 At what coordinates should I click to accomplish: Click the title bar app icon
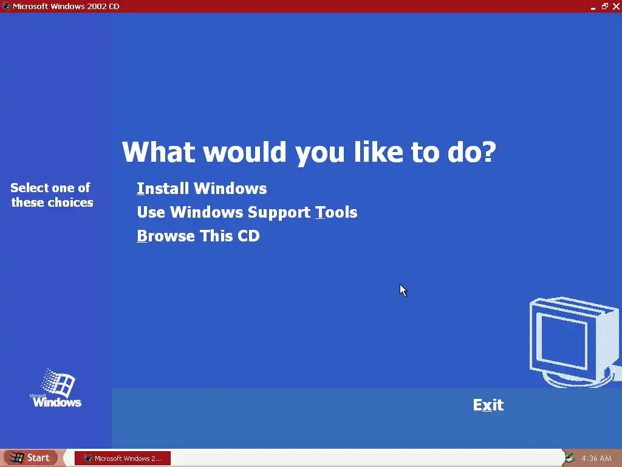pyautogui.click(x=5, y=6)
